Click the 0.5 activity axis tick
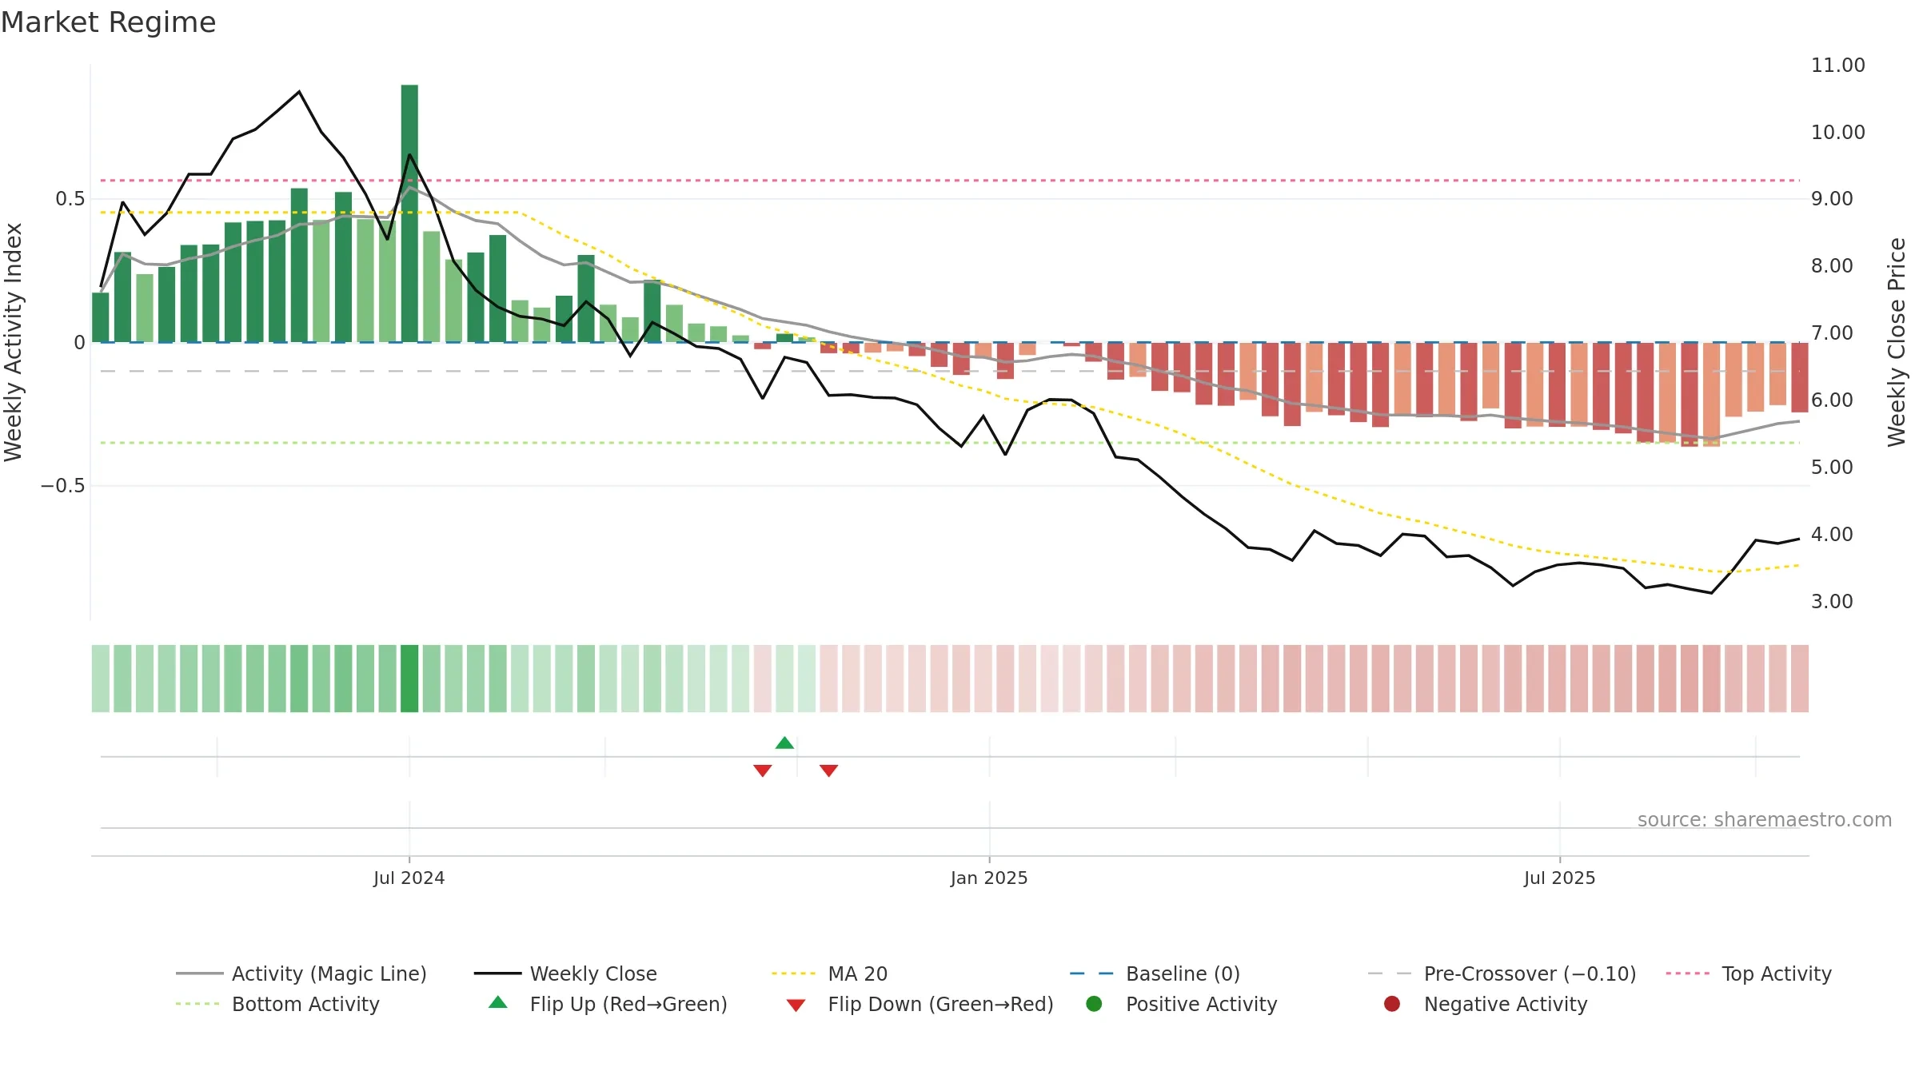 point(70,198)
